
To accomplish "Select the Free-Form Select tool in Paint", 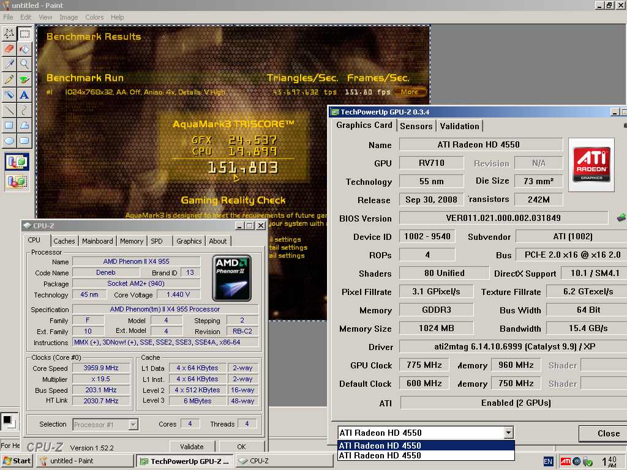I will (x=9, y=34).
